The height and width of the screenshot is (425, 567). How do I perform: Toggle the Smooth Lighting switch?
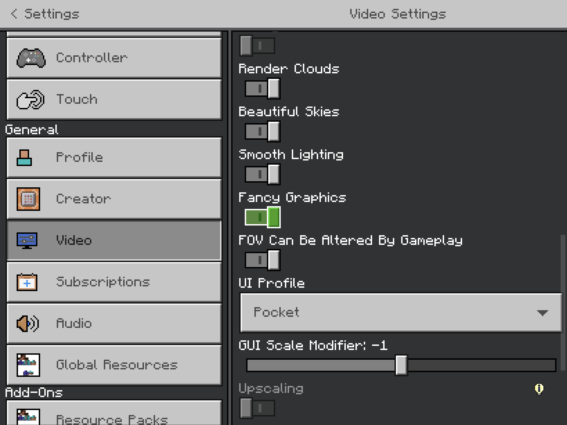tap(262, 174)
